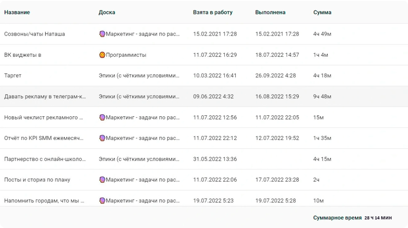Click the Эпики board name in Таргет row
Viewport: 408px width, 228px height.
coord(139,76)
